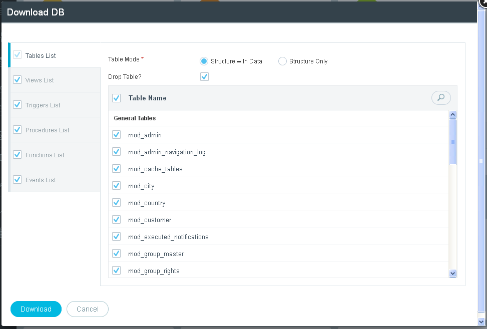This screenshot has width=487, height=329.
Task: Select Structure Only radio option
Action: click(282, 61)
